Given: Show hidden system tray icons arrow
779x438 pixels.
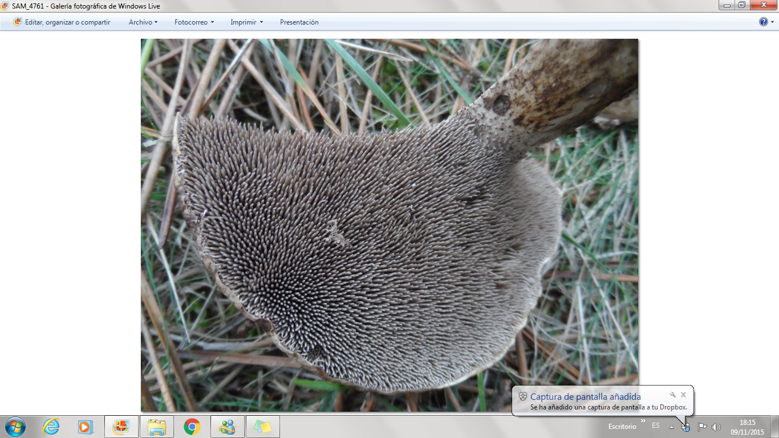Looking at the screenshot, I should coord(671,427).
